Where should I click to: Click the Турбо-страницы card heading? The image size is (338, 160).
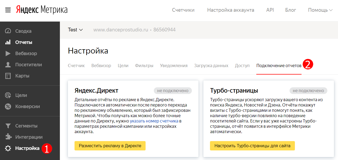(234, 91)
